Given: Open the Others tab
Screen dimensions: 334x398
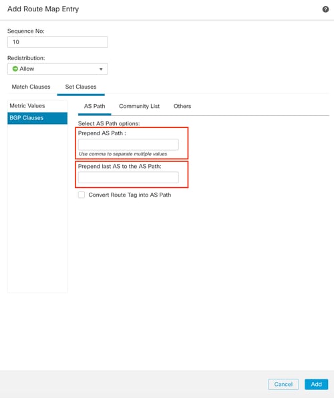Looking at the screenshot, I should pos(182,106).
